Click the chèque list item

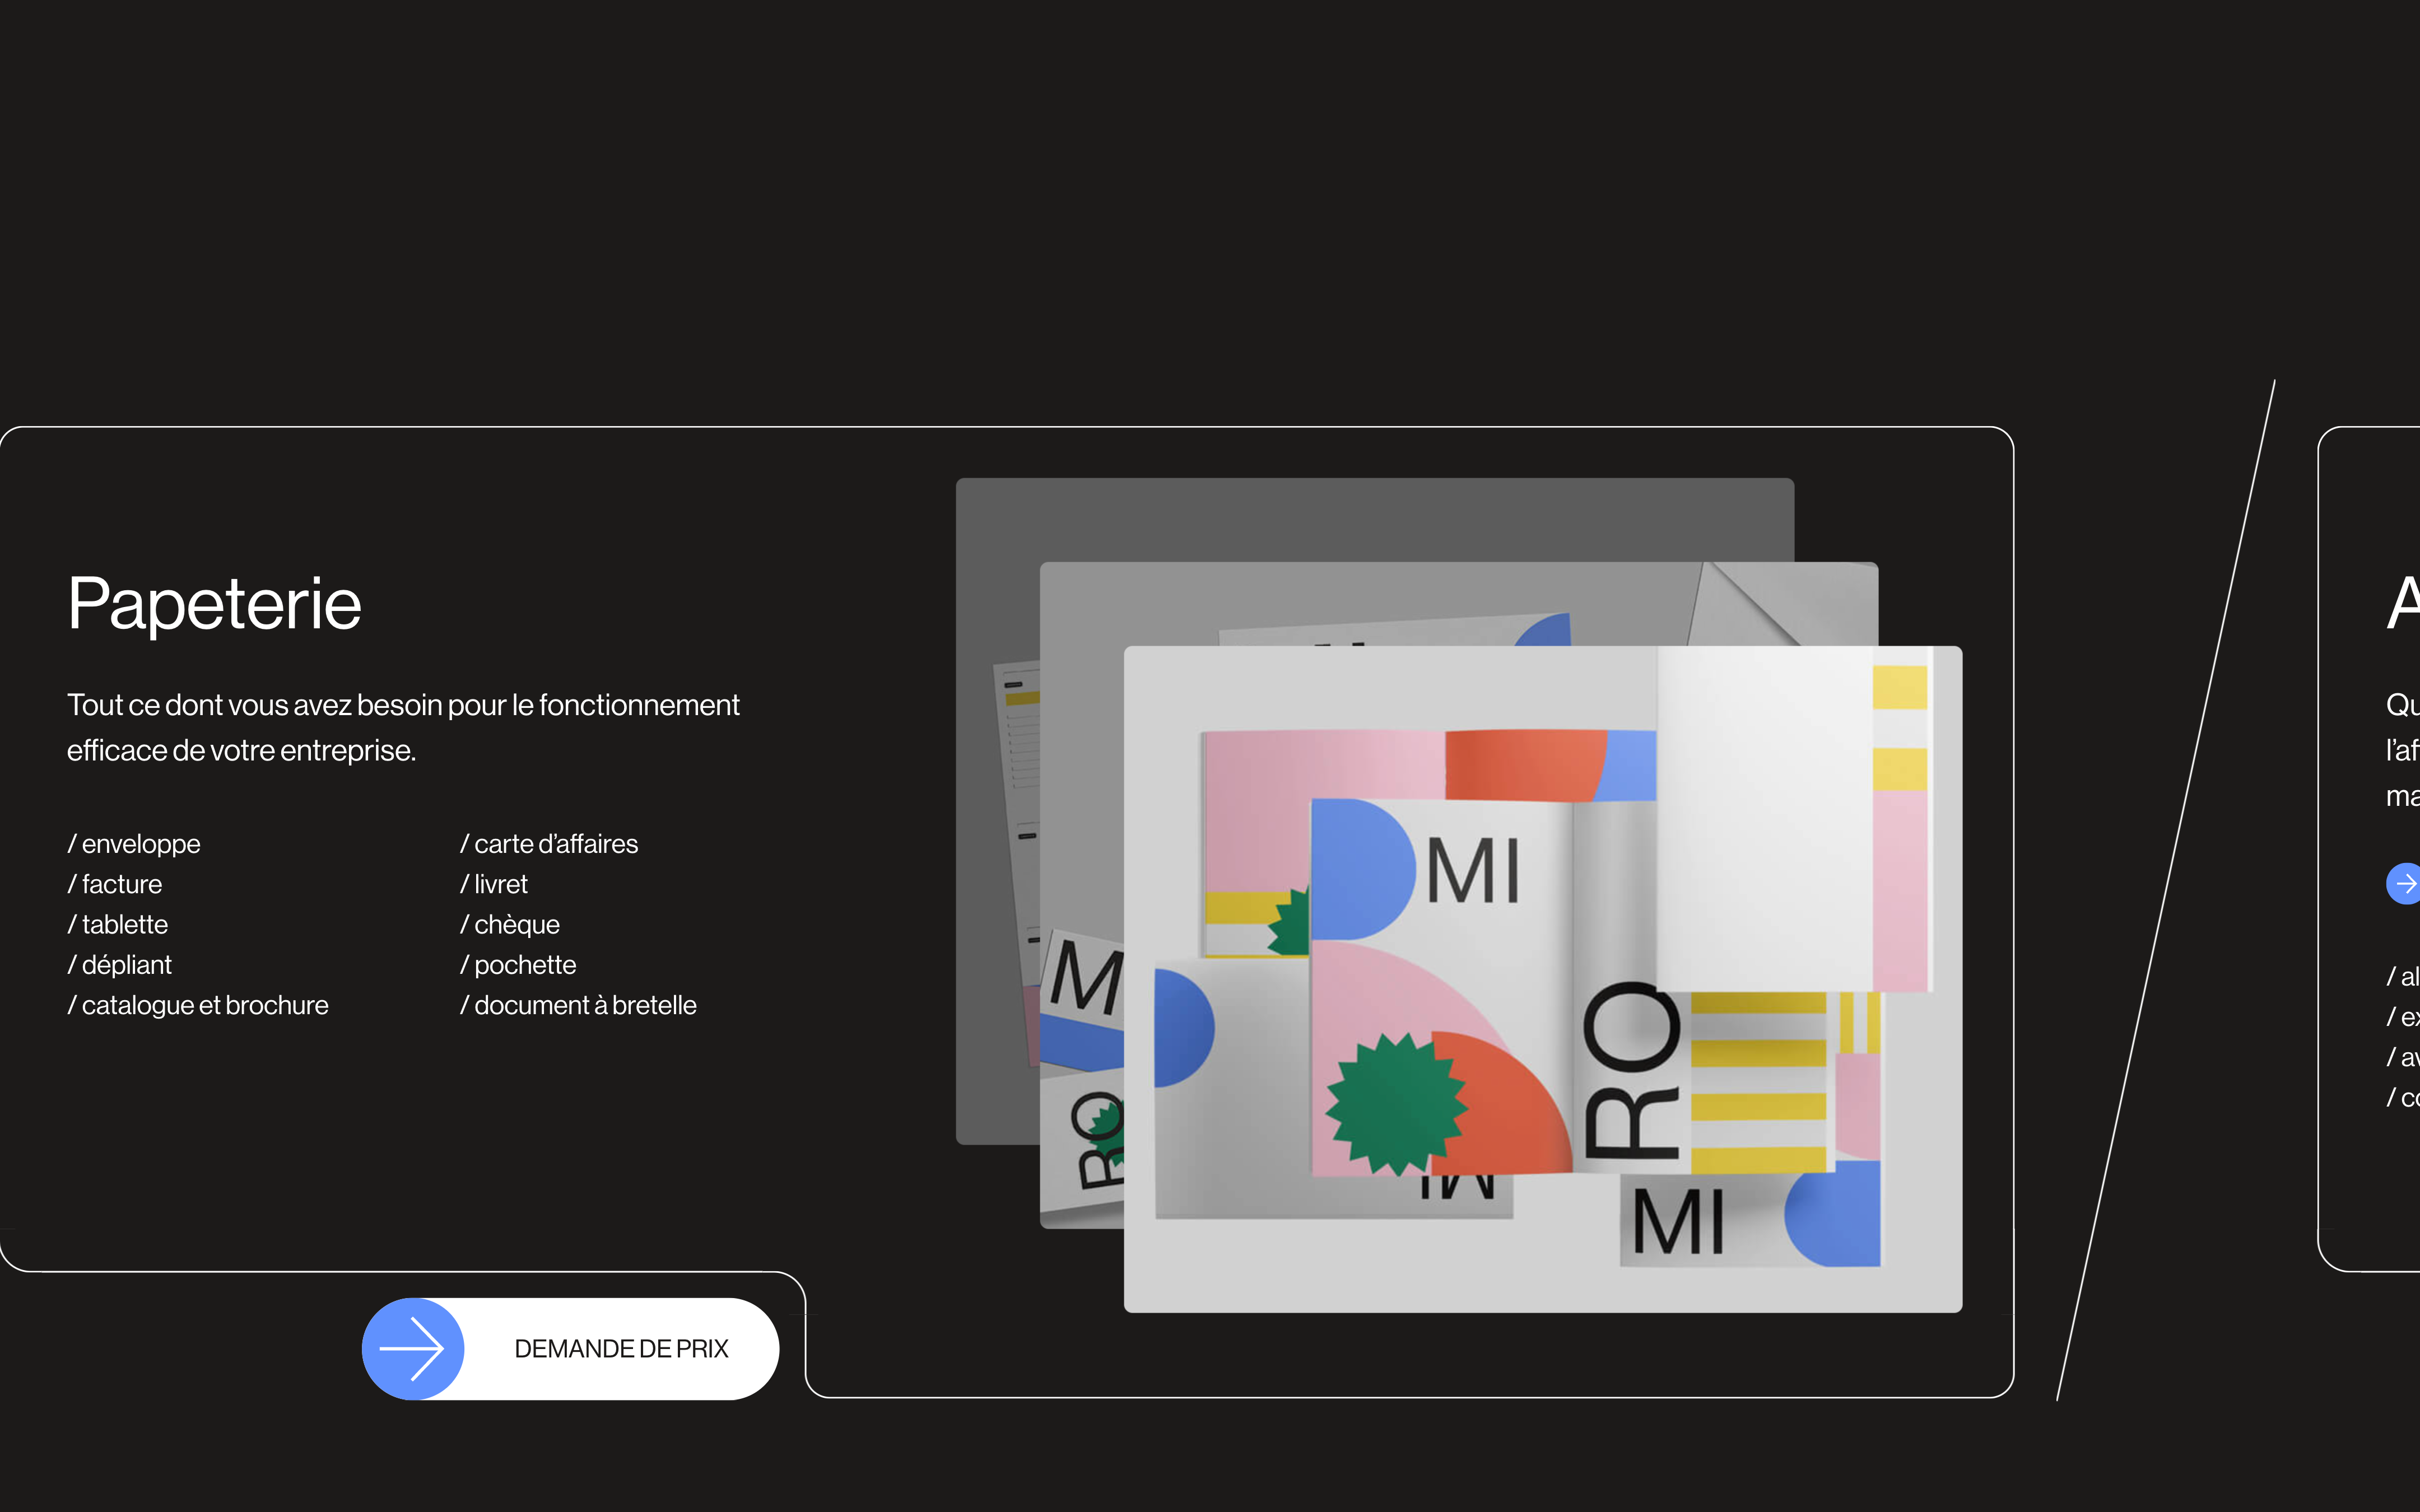click(x=510, y=924)
